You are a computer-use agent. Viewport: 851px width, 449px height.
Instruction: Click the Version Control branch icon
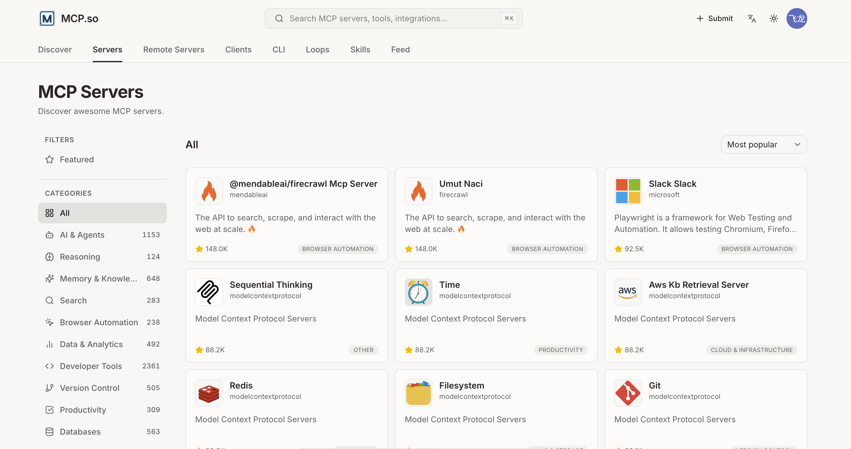[x=50, y=388]
